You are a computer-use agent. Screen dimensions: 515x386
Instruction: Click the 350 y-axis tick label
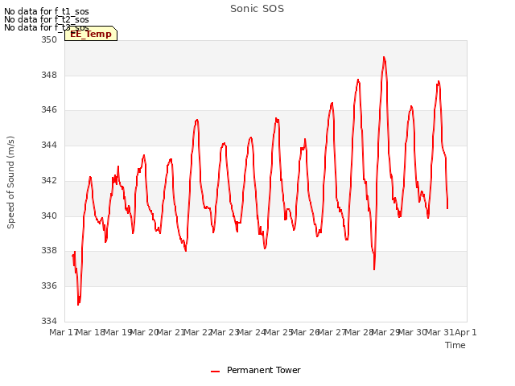(49, 39)
